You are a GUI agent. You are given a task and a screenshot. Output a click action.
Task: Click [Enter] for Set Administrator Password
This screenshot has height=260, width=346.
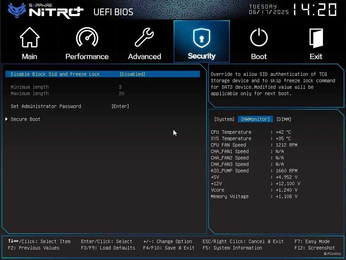pos(120,106)
